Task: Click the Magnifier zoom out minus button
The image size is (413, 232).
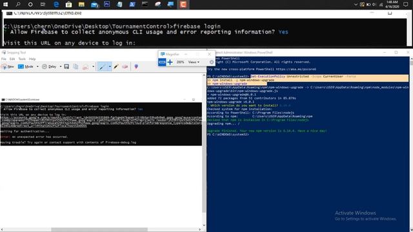Action: pos(162,62)
